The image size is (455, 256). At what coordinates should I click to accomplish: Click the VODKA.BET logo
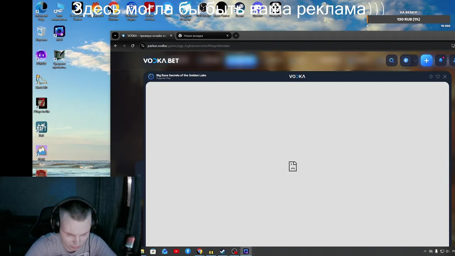161,61
